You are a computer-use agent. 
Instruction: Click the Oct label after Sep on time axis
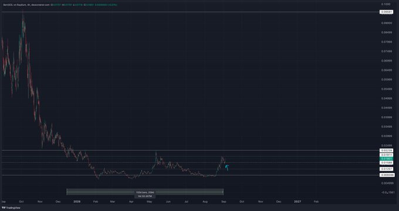tap(242, 202)
